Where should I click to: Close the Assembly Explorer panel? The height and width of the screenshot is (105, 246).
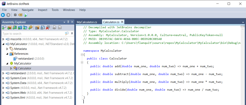tap(72, 22)
